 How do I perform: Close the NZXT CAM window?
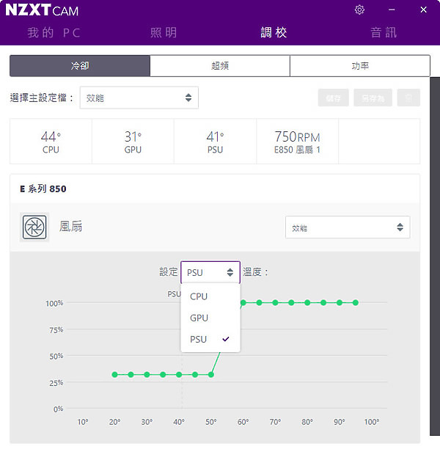423,10
